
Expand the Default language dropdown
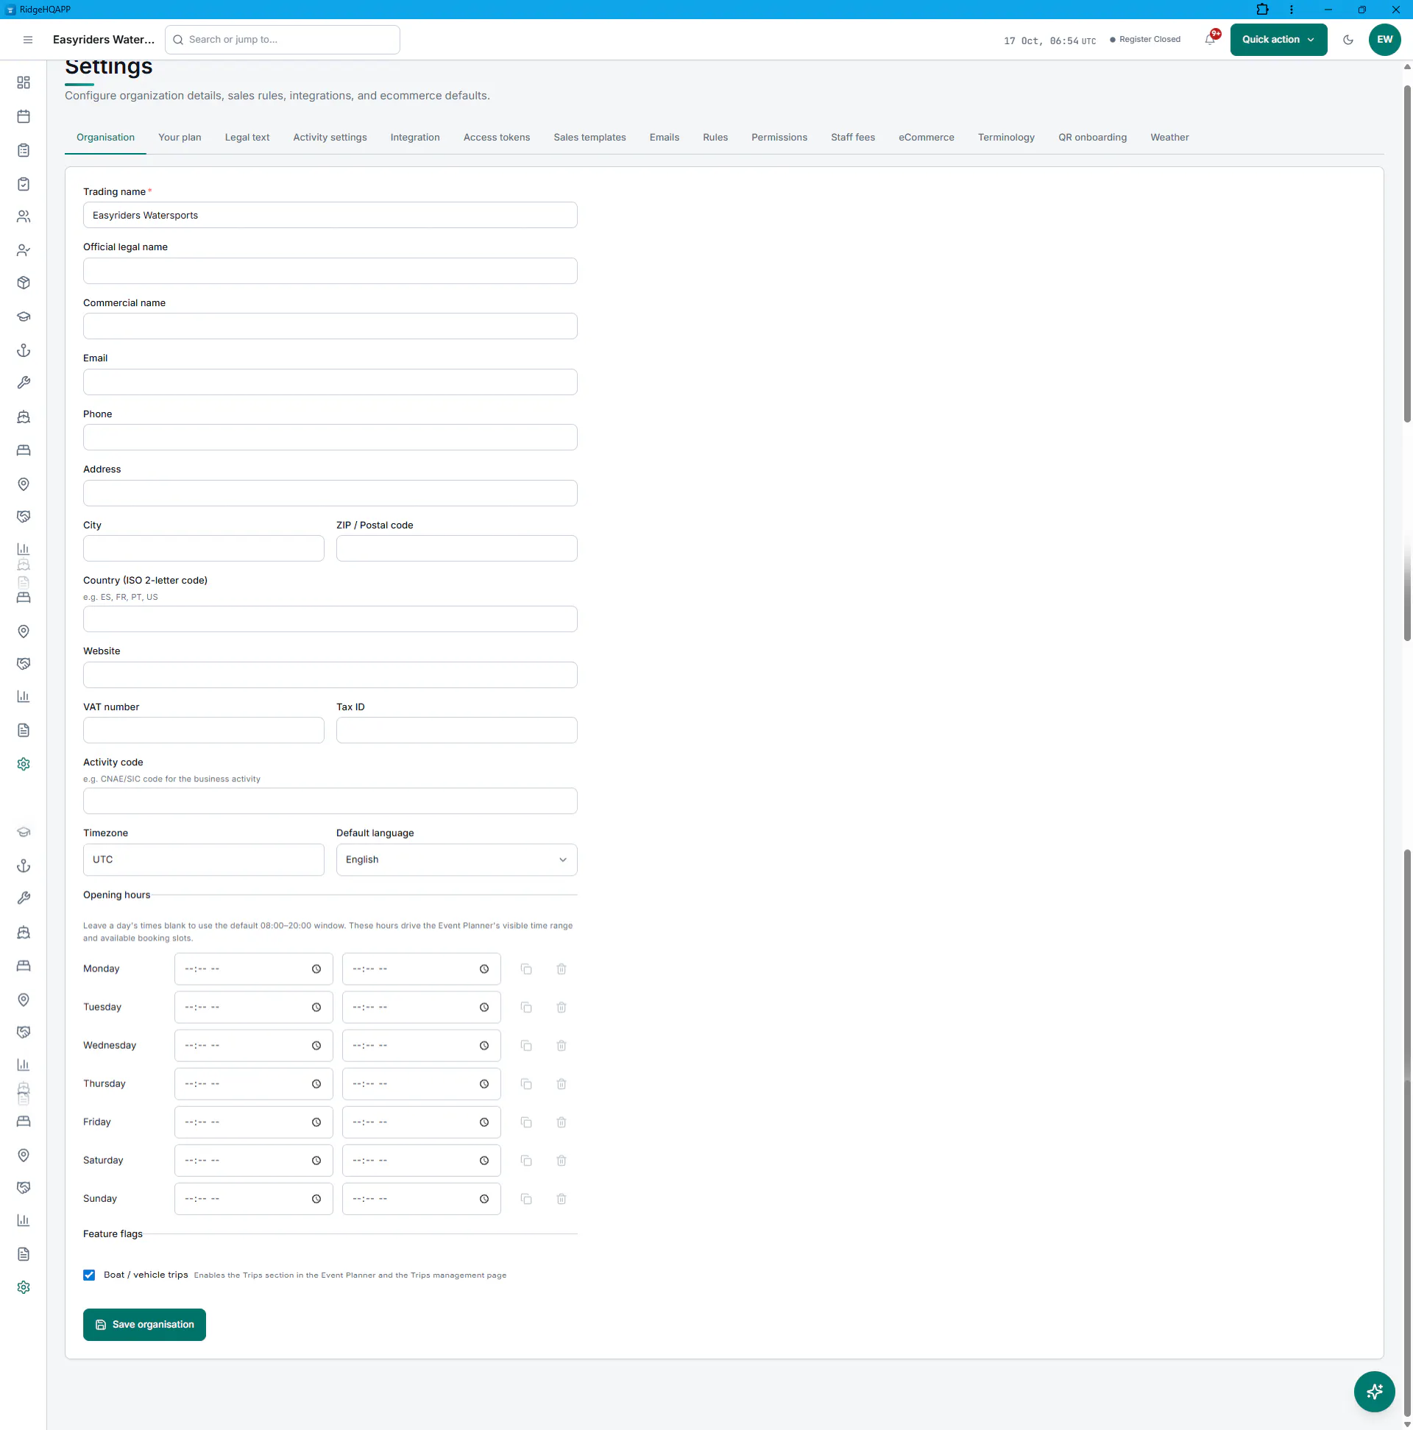pyautogui.click(x=456, y=860)
